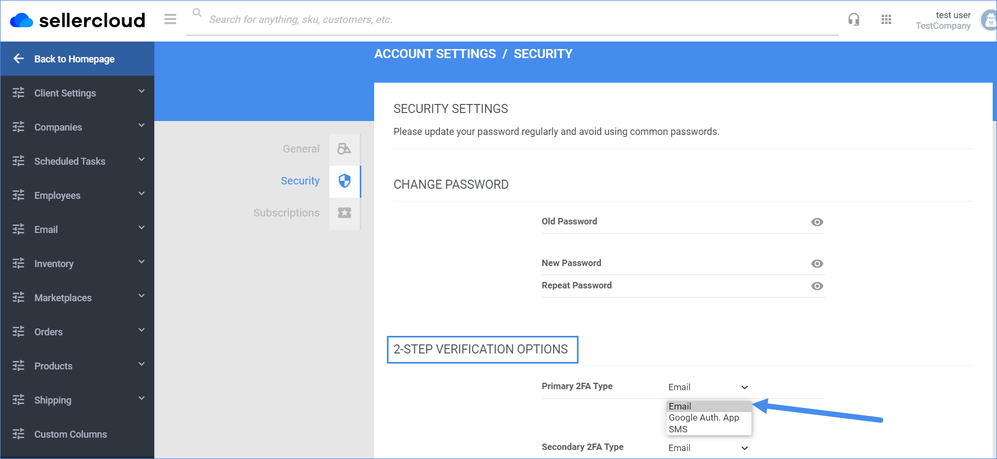
Task: Choose SMS option in the list
Action: 709,429
